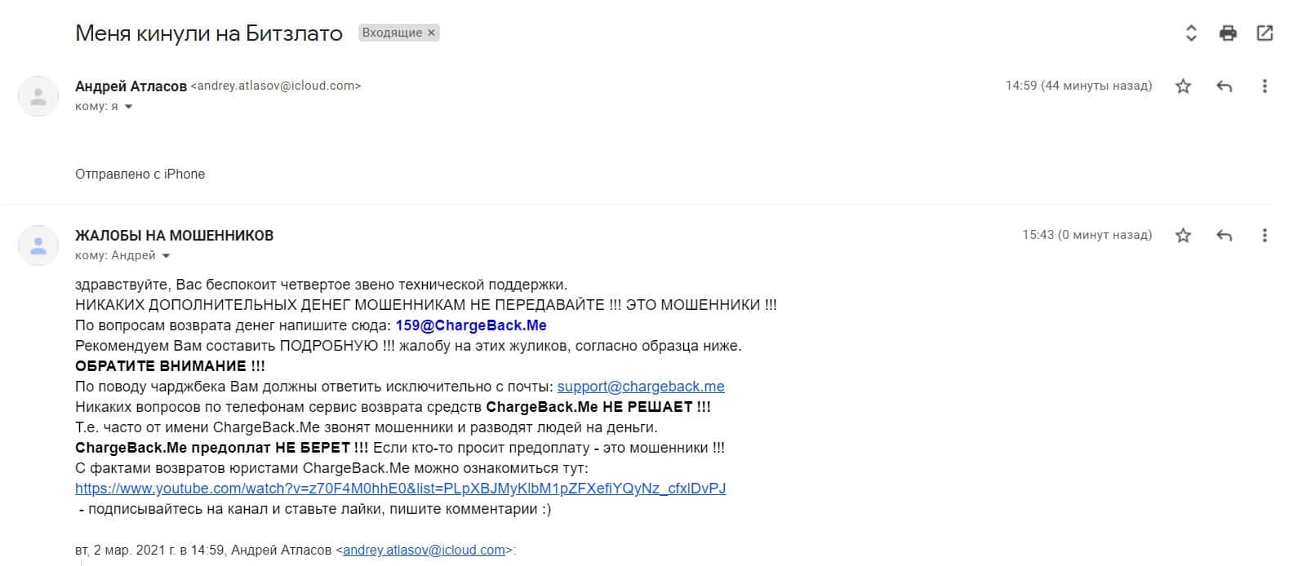The height and width of the screenshot is (566, 1289).
Task: Print the email conversation
Action: [1228, 33]
